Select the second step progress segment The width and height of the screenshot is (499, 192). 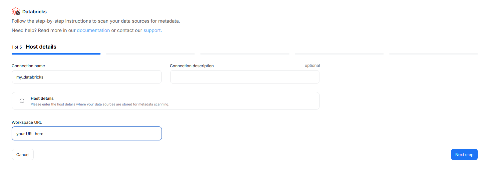(x=150, y=54)
